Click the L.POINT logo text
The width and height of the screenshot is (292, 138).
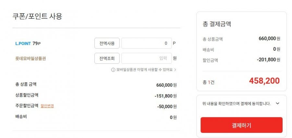click(23, 44)
